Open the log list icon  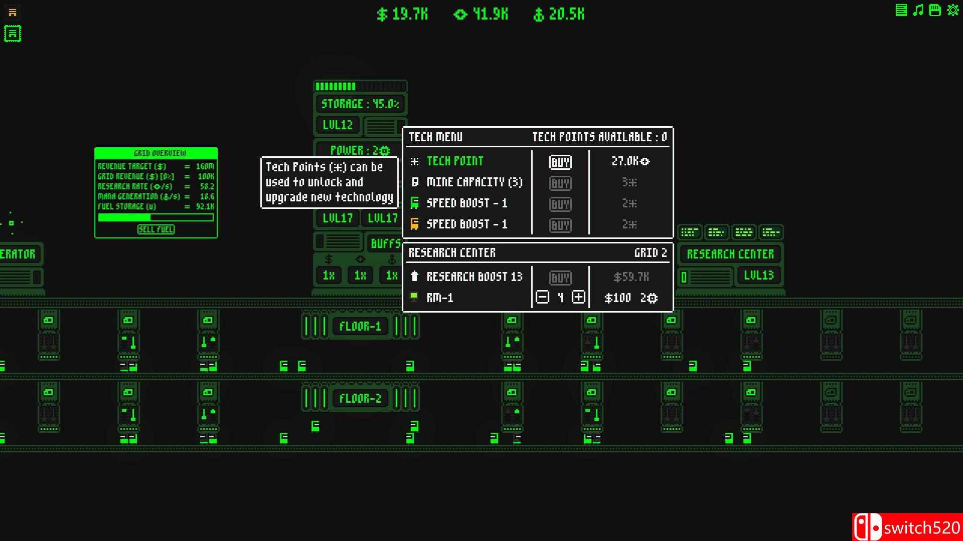(x=901, y=10)
